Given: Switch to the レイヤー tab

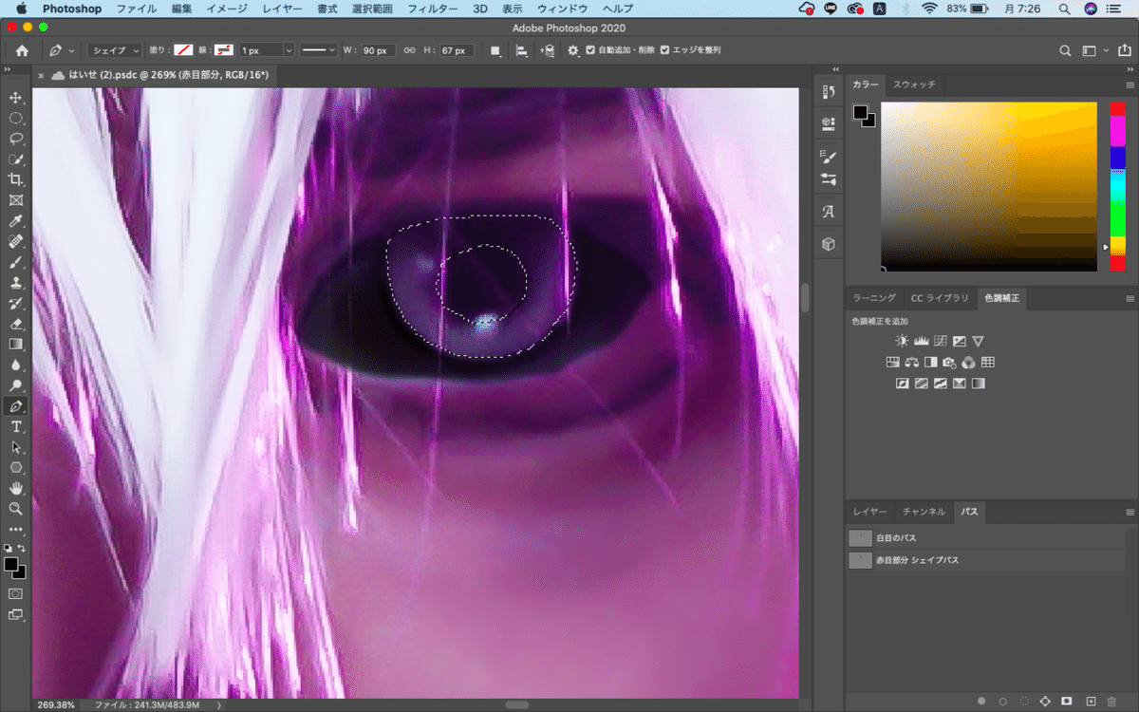Looking at the screenshot, I should [x=869, y=512].
